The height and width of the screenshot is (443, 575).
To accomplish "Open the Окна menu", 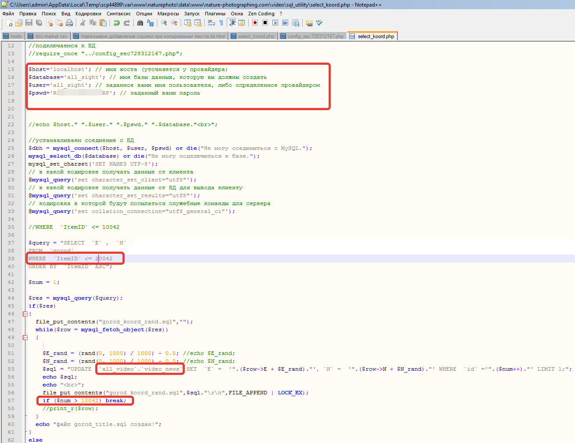I will 237,14.
